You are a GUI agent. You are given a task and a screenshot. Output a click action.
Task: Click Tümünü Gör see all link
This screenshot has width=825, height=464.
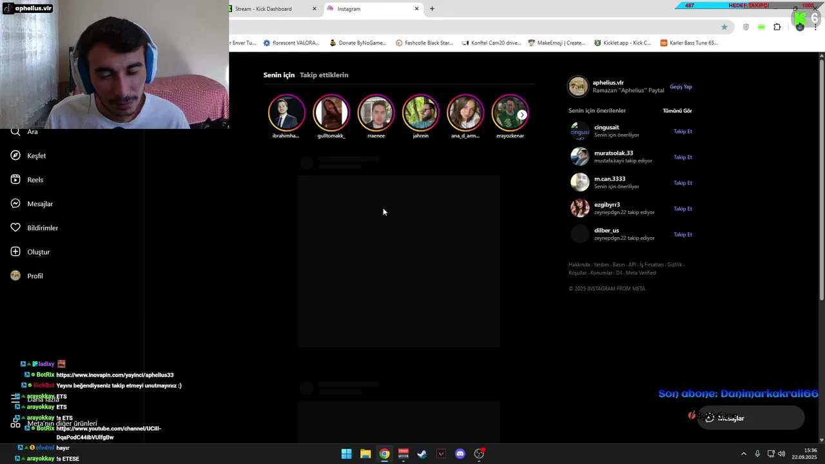pyautogui.click(x=677, y=111)
